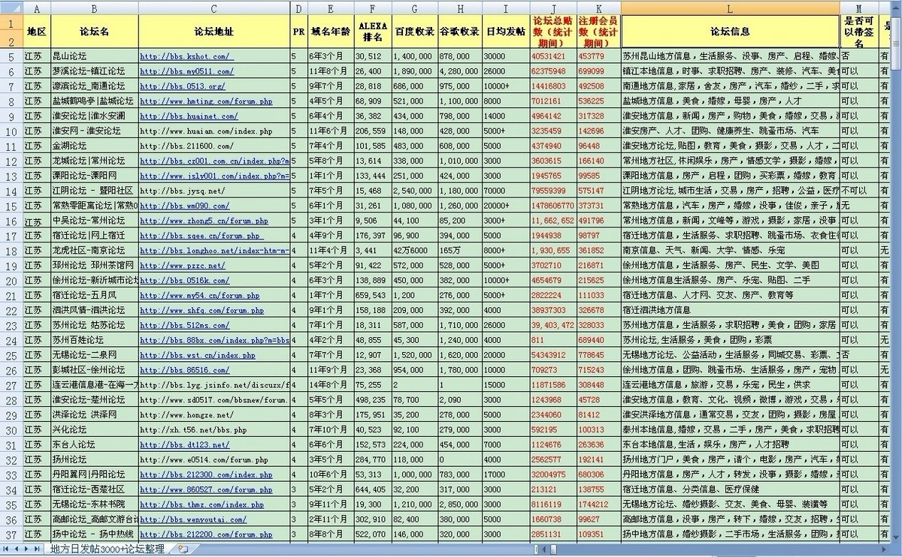This screenshot has height=557, width=902.
Task: Select header cell 域名年龄
Action: click(331, 32)
